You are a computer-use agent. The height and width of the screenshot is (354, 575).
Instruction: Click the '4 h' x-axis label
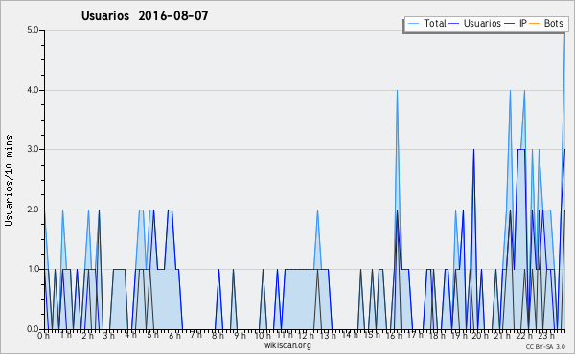(130, 335)
